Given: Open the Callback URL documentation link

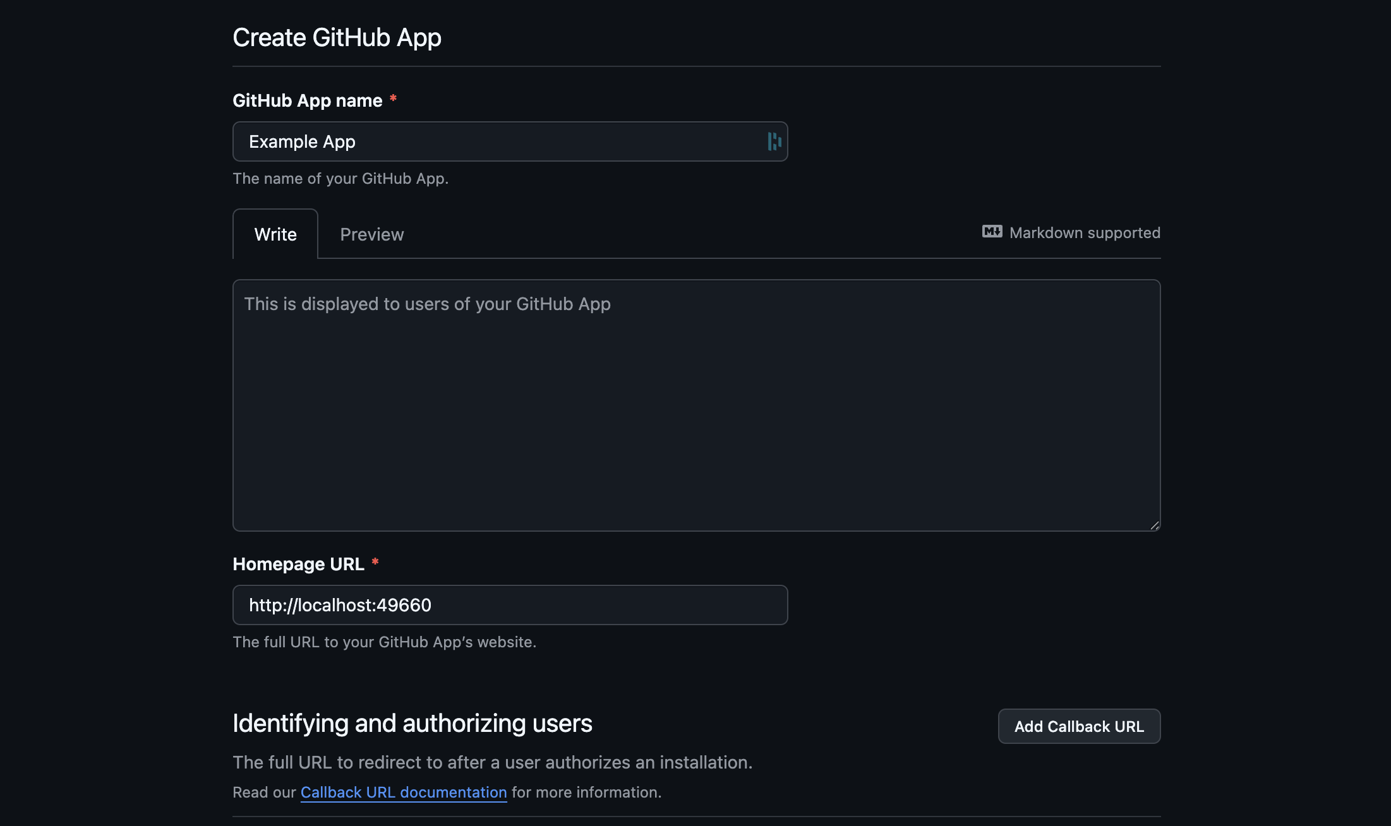Looking at the screenshot, I should tap(404, 792).
